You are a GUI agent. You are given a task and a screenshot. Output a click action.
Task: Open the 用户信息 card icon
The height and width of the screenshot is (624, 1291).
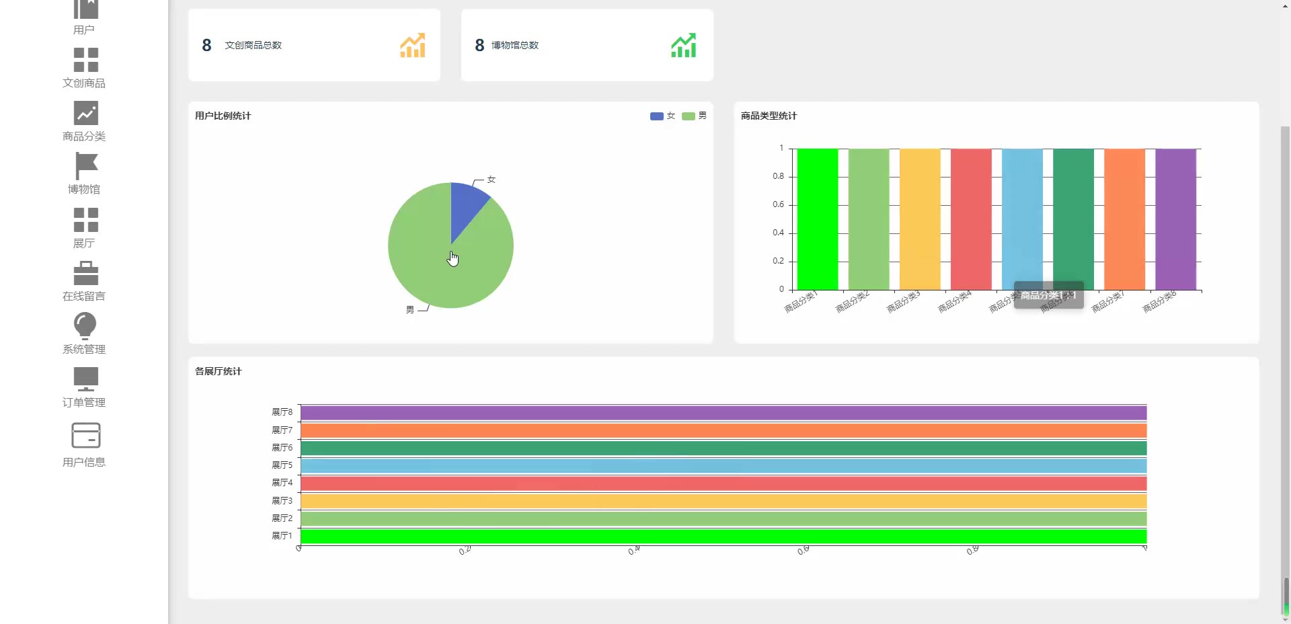(x=85, y=436)
